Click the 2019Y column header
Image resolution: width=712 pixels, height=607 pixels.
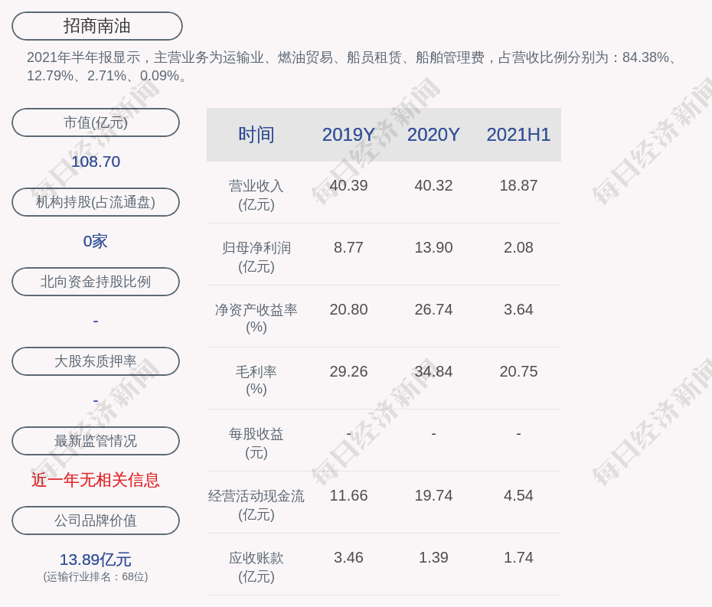(x=348, y=135)
